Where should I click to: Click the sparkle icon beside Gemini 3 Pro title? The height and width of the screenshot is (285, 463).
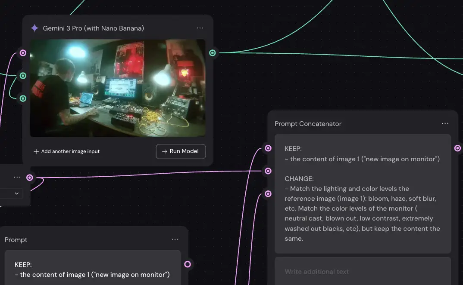click(x=34, y=28)
